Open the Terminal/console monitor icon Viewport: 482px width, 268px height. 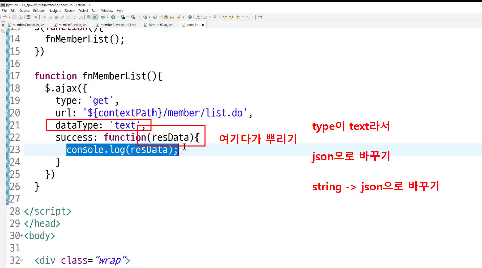tap(28, 17)
